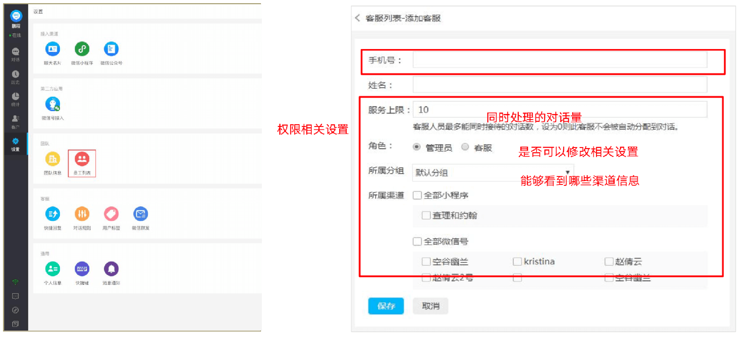The image size is (742, 338).
Task: Click the 团队 section heading
Action: point(44,144)
